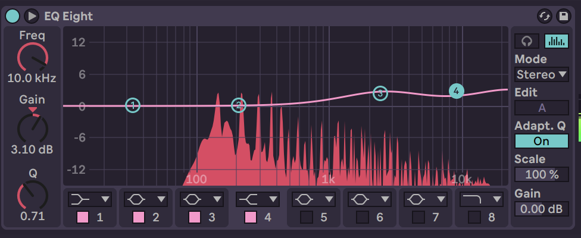Click the Scale 100 % field
581x238 pixels.
pyautogui.click(x=541, y=174)
